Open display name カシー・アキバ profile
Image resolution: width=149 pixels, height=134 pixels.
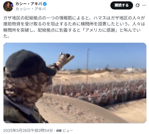point(29,4)
